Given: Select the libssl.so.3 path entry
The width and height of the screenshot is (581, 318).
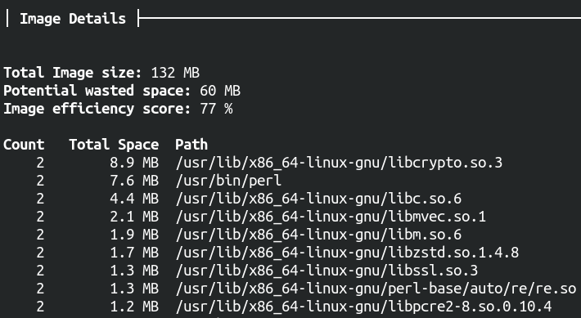Looking at the screenshot, I should coord(327,271).
